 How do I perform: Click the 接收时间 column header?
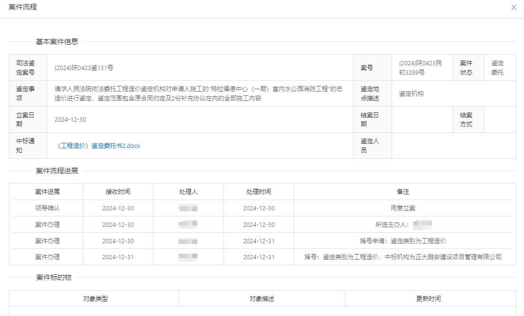tap(118, 192)
